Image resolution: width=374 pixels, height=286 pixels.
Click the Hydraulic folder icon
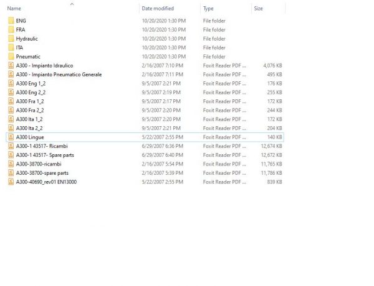click(x=11, y=39)
